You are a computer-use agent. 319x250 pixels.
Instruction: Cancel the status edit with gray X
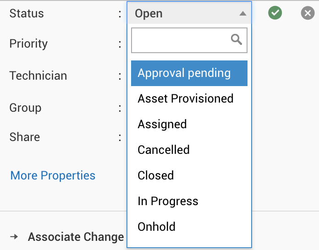point(308,13)
